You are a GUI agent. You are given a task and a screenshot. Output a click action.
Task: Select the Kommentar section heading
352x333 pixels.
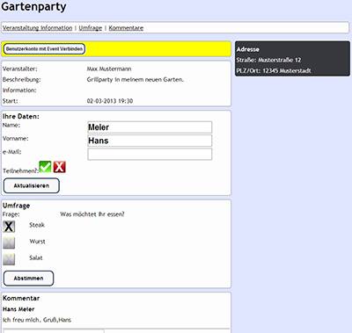[x=21, y=298]
